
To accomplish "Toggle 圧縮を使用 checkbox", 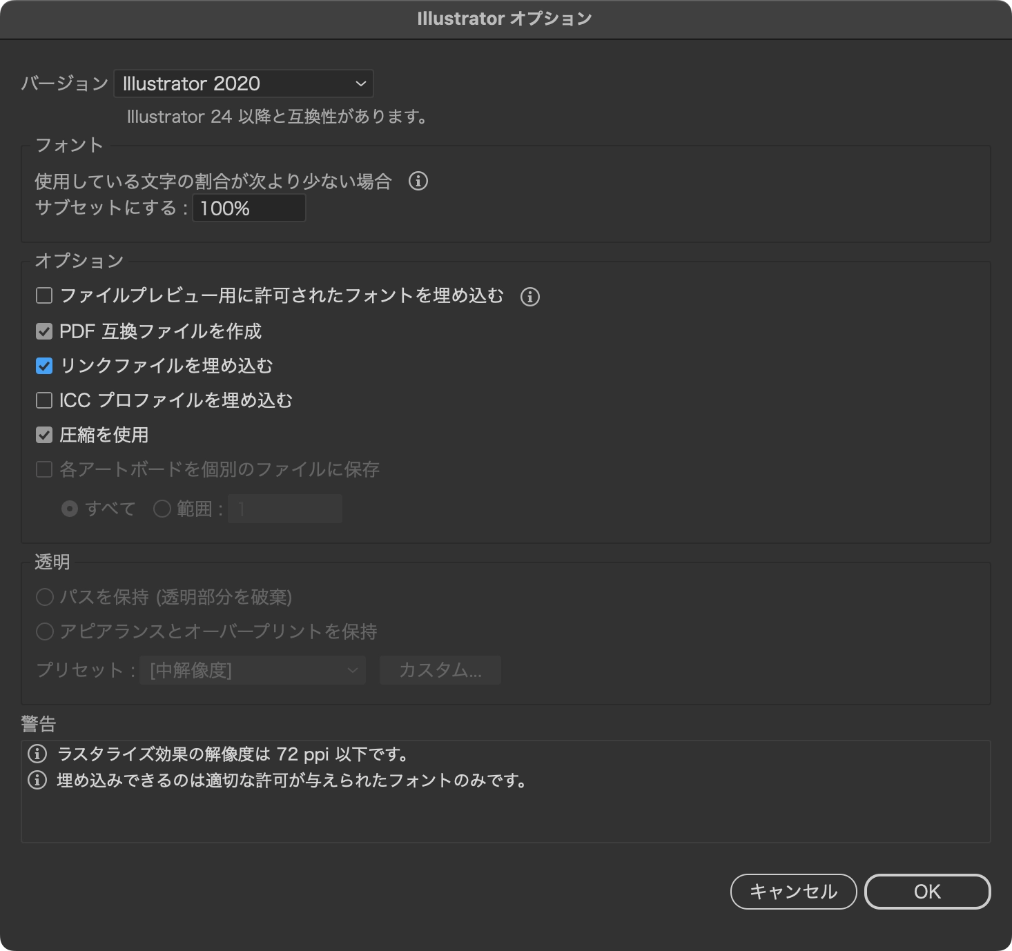I will pos(44,435).
